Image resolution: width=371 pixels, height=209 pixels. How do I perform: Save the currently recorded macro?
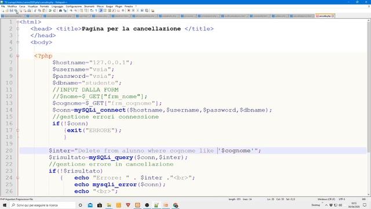click(147, 10)
